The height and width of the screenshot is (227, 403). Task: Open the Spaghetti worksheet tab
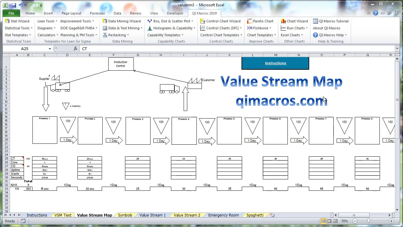pos(255,215)
